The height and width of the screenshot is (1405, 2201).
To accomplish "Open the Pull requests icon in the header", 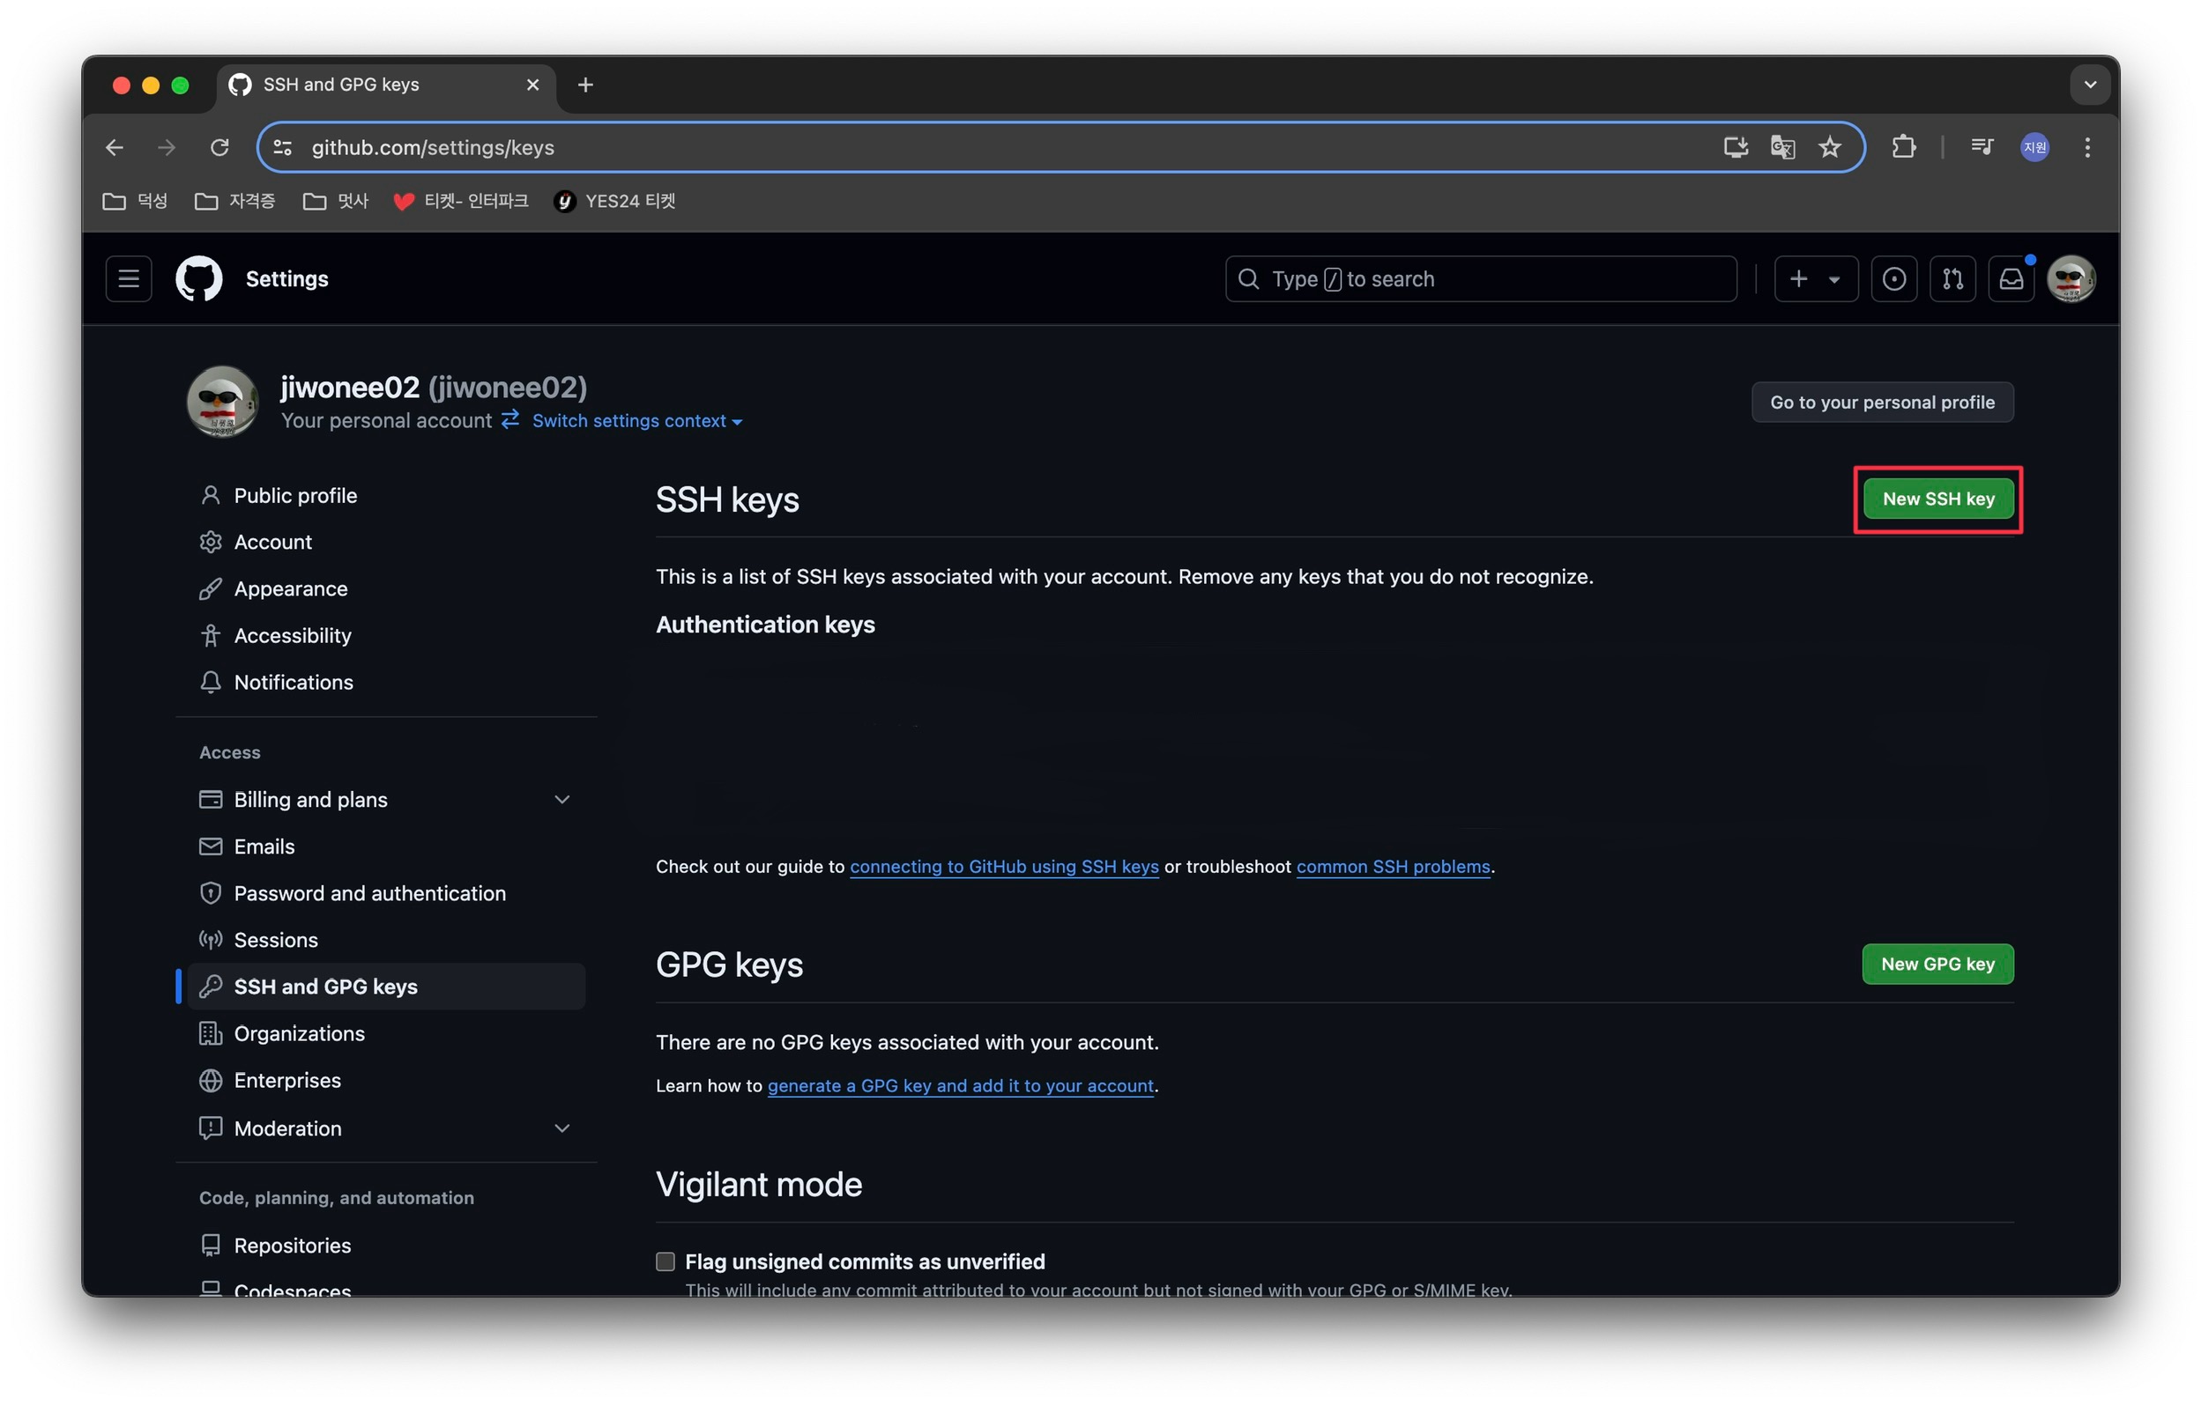I will click(x=1952, y=278).
